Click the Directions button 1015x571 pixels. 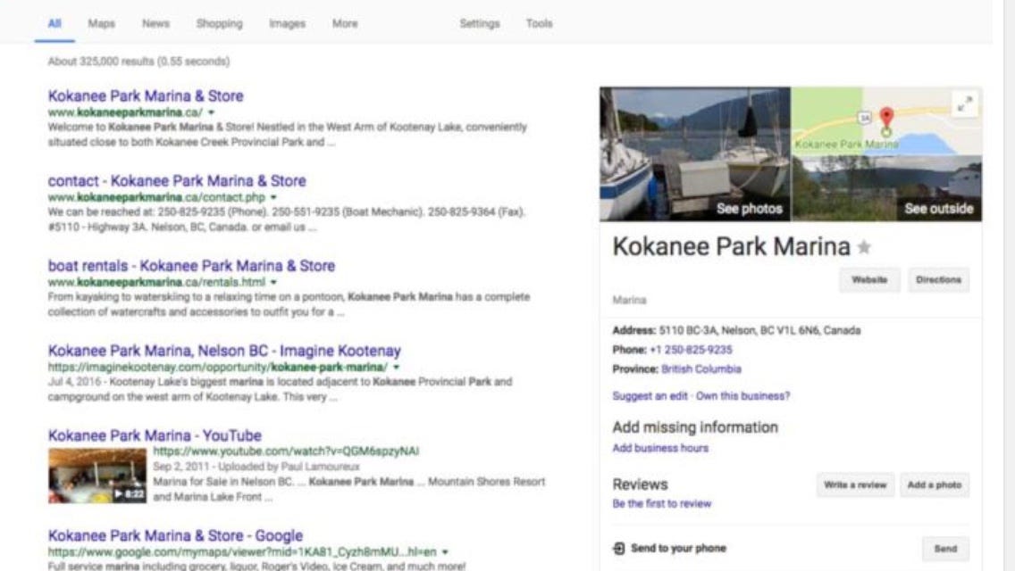click(x=938, y=280)
